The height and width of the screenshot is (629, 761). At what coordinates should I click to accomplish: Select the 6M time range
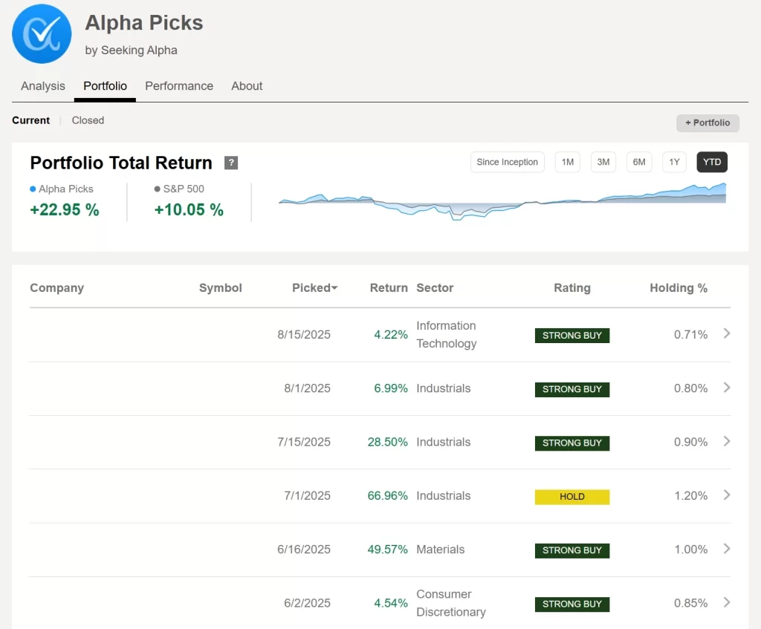(x=638, y=162)
